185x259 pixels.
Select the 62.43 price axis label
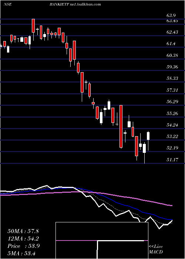click(172, 32)
